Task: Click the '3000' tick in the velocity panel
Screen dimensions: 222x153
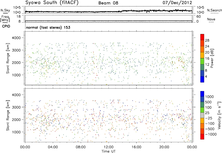Action: [16, 107]
